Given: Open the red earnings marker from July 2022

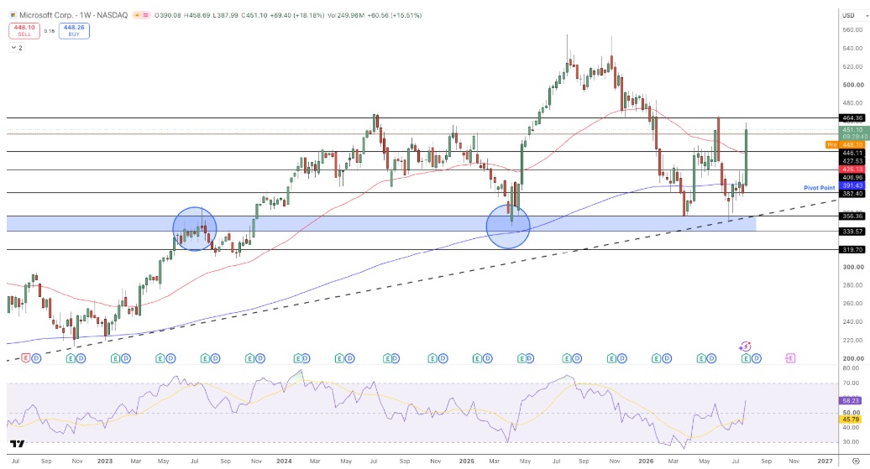Looking at the screenshot, I should (25, 359).
